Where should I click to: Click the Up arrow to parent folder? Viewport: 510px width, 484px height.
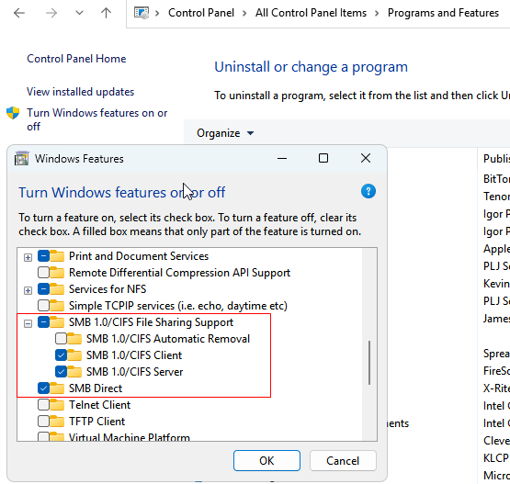coord(106,13)
